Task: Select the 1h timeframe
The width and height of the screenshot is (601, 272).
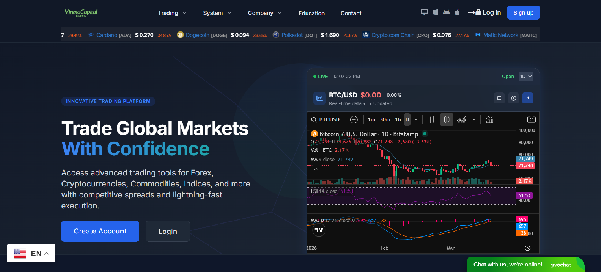Action: pyautogui.click(x=398, y=119)
